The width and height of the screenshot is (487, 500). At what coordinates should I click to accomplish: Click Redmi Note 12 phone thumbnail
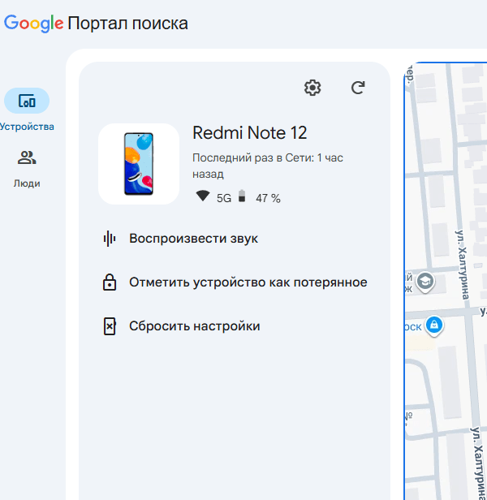coord(139,164)
